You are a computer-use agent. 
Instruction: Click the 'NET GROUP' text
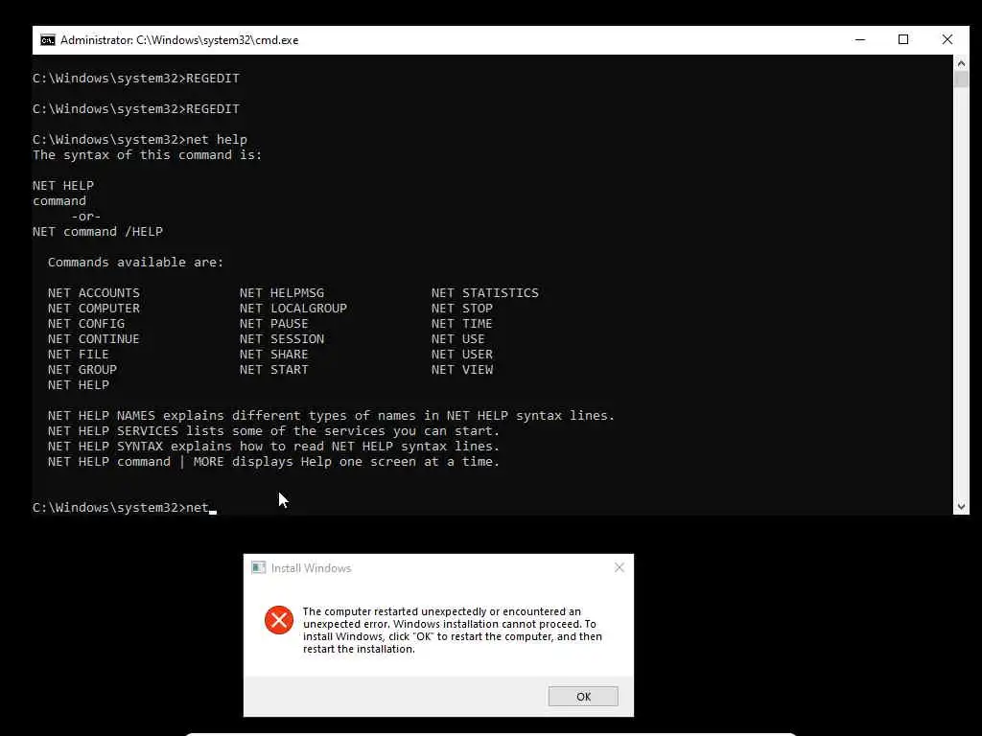pos(82,370)
